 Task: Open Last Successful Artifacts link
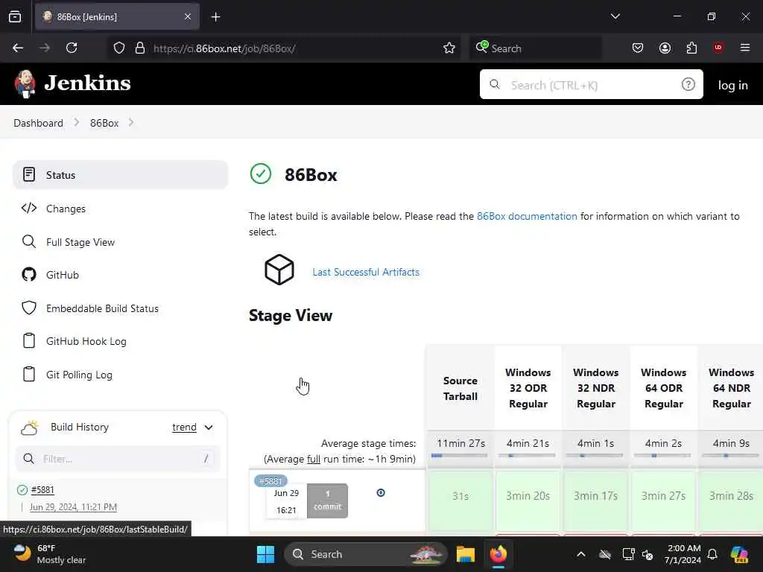click(366, 272)
